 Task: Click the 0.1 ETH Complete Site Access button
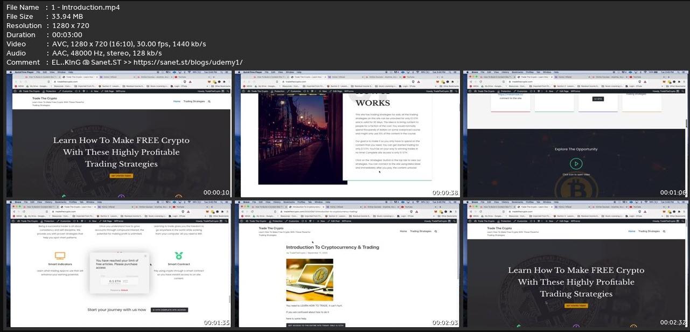[169, 310]
